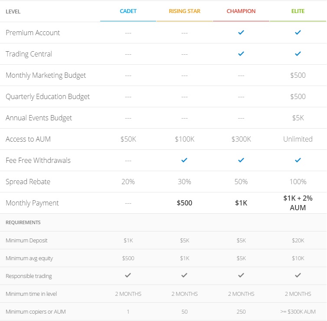Click the Champion Premium Account checkmark
This screenshot has height=321, width=327.
coord(241,33)
